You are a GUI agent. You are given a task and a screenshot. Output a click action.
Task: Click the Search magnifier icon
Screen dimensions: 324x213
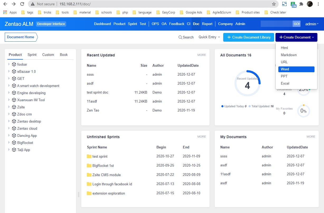point(180,37)
